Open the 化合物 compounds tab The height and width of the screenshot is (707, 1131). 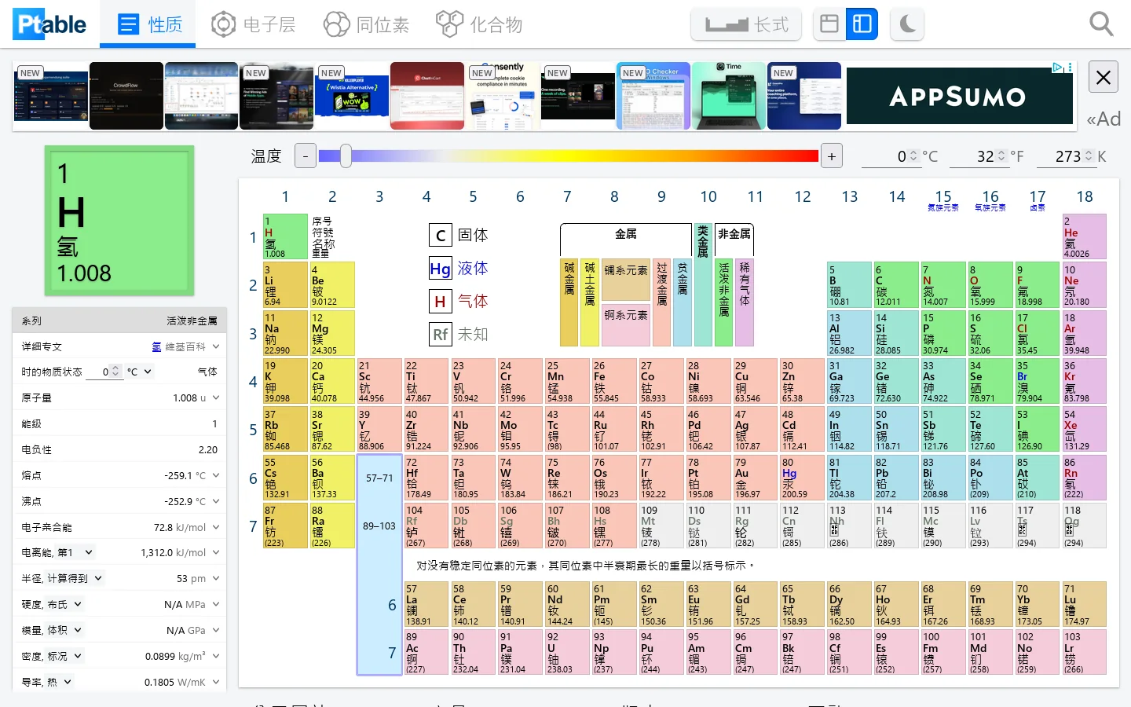(x=479, y=24)
